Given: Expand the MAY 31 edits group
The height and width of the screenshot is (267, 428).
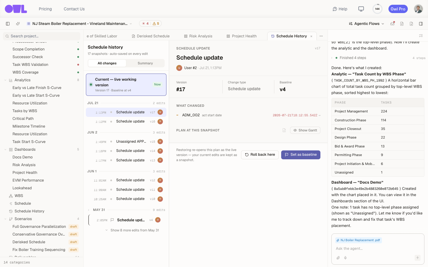Looking at the screenshot, I should coord(89,210).
